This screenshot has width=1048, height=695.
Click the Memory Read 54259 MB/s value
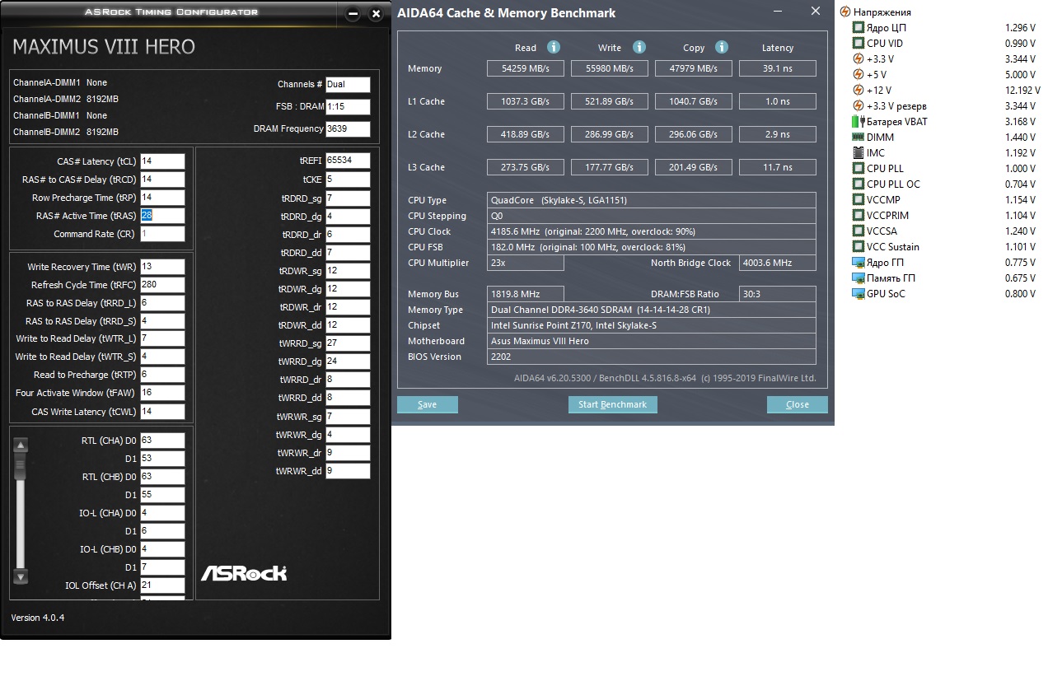[x=525, y=68]
